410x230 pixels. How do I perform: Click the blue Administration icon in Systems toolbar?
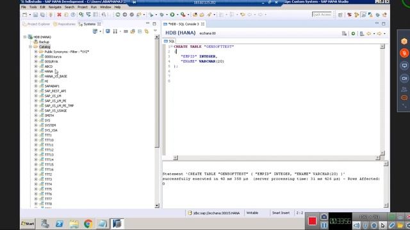tap(108, 31)
